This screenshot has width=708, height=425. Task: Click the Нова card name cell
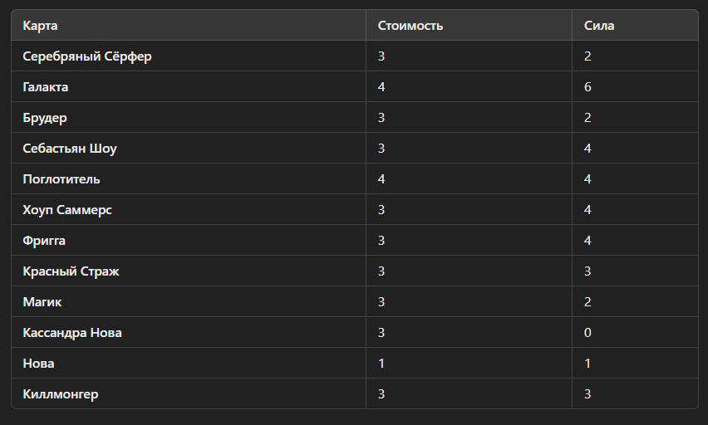pyautogui.click(x=39, y=364)
